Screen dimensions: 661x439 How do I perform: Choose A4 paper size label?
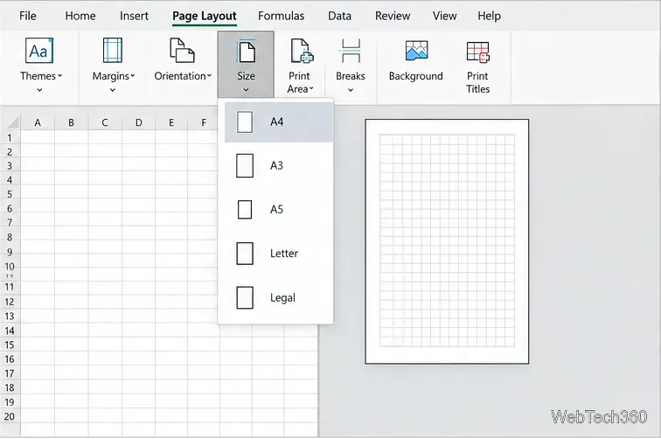point(276,122)
